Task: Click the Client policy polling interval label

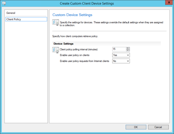Action: (79, 49)
